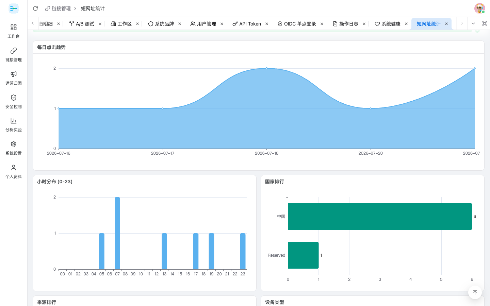Screen dimensions: 490x306
Task: Close the 操作日志 tab
Action: (x=364, y=24)
